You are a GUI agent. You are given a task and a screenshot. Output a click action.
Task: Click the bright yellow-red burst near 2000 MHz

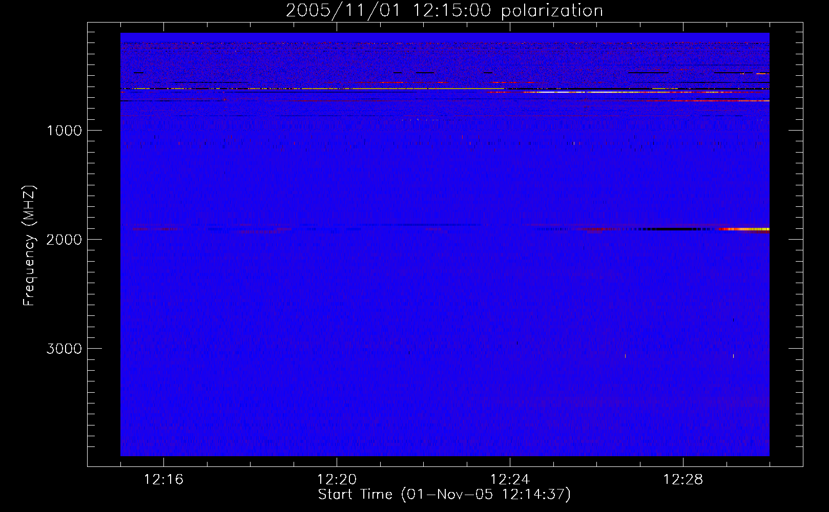click(744, 229)
